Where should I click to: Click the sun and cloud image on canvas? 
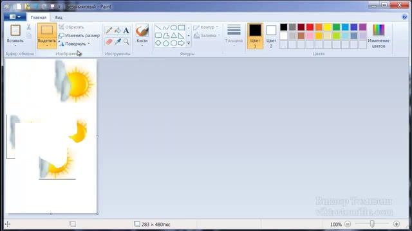pos(74,81)
